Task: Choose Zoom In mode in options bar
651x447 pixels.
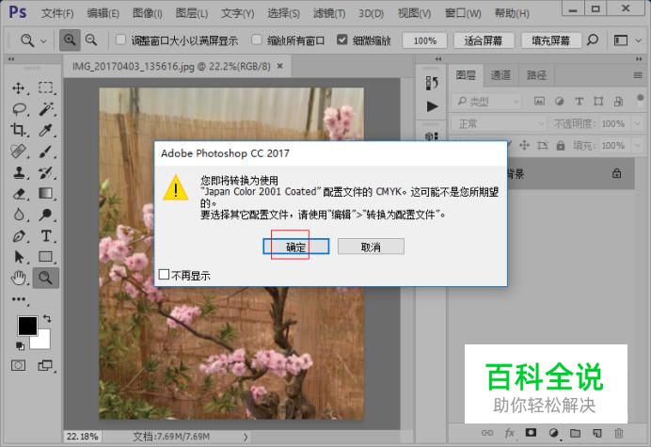Action: click(x=70, y=40)
